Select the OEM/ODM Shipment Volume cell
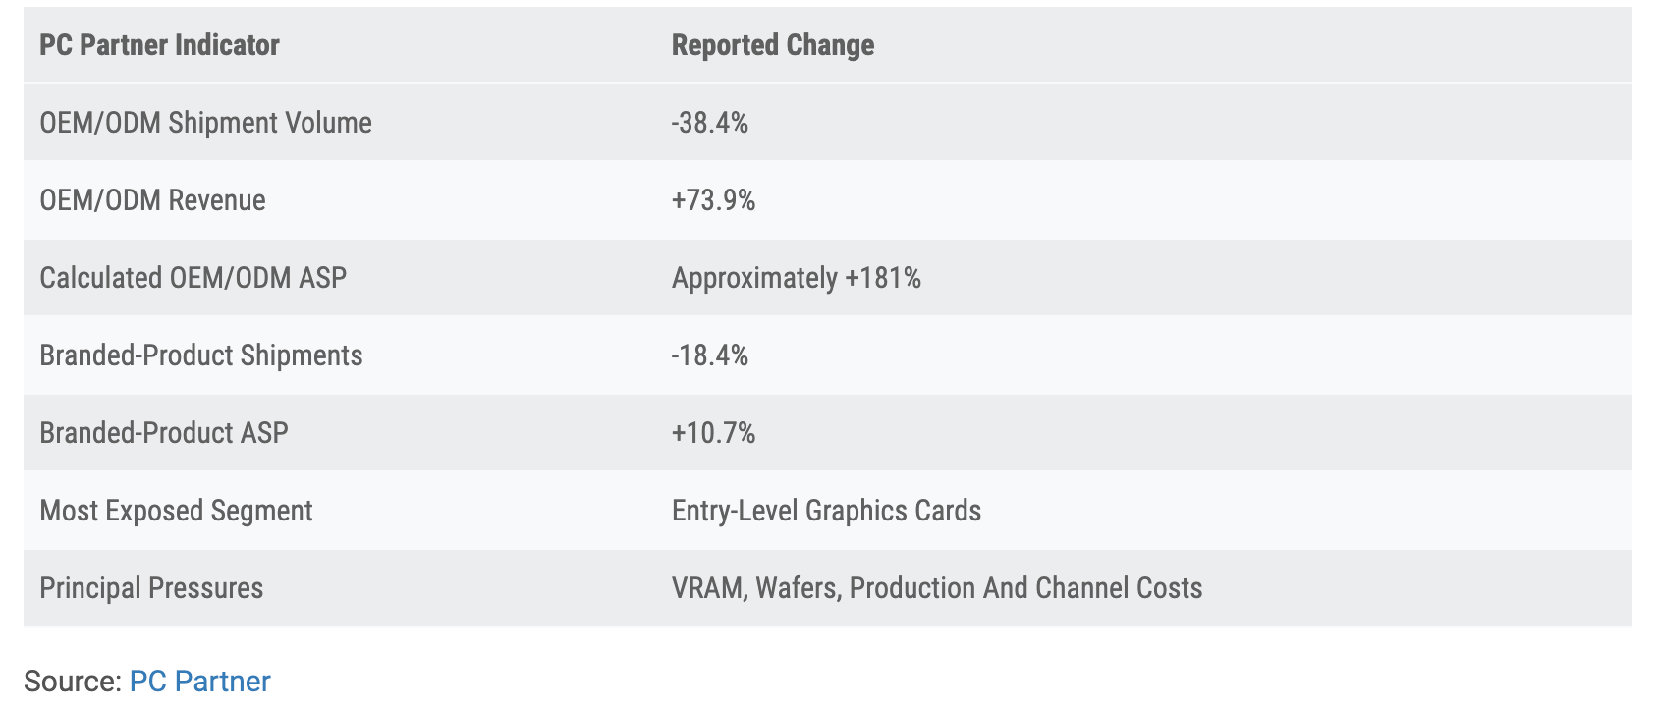The width and height of the screenshot is (1656, 711). 205,123
